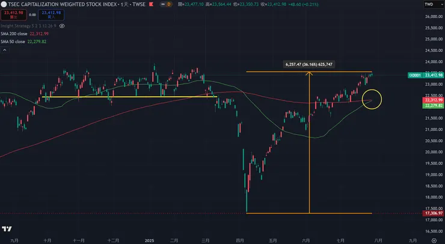This screenshot has height=244, width=445.
Task: Click the 七月 label on the time axis
Action: [x=340, y=240]
